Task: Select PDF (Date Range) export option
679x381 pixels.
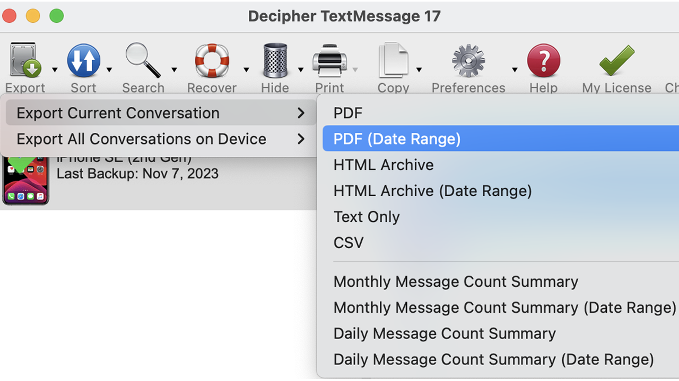Action: 397,139
